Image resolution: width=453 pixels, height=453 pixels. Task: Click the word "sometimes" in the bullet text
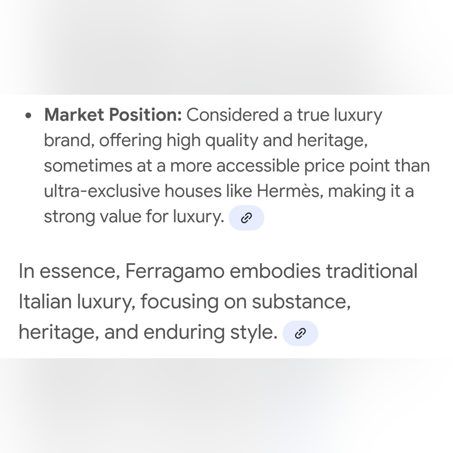88,165
